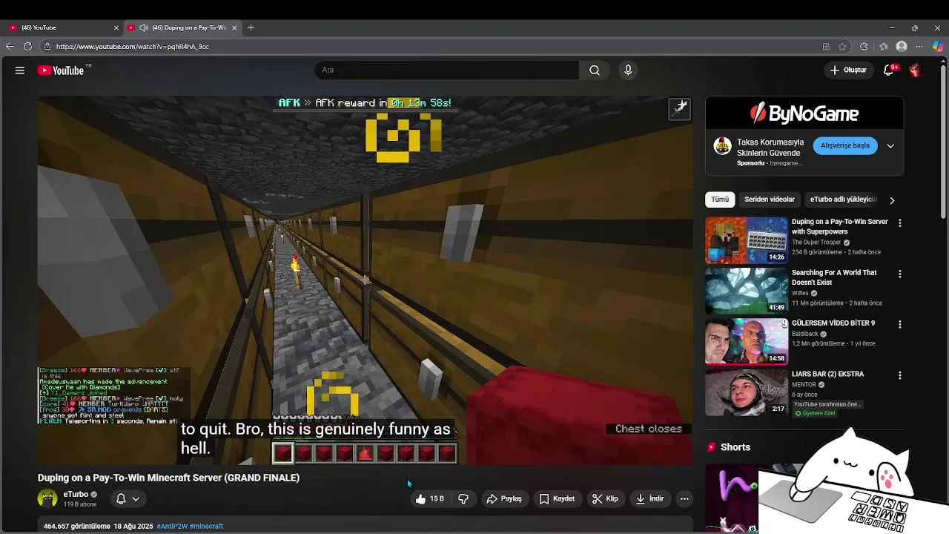Open options for Searching For A World video

point(900,274)
